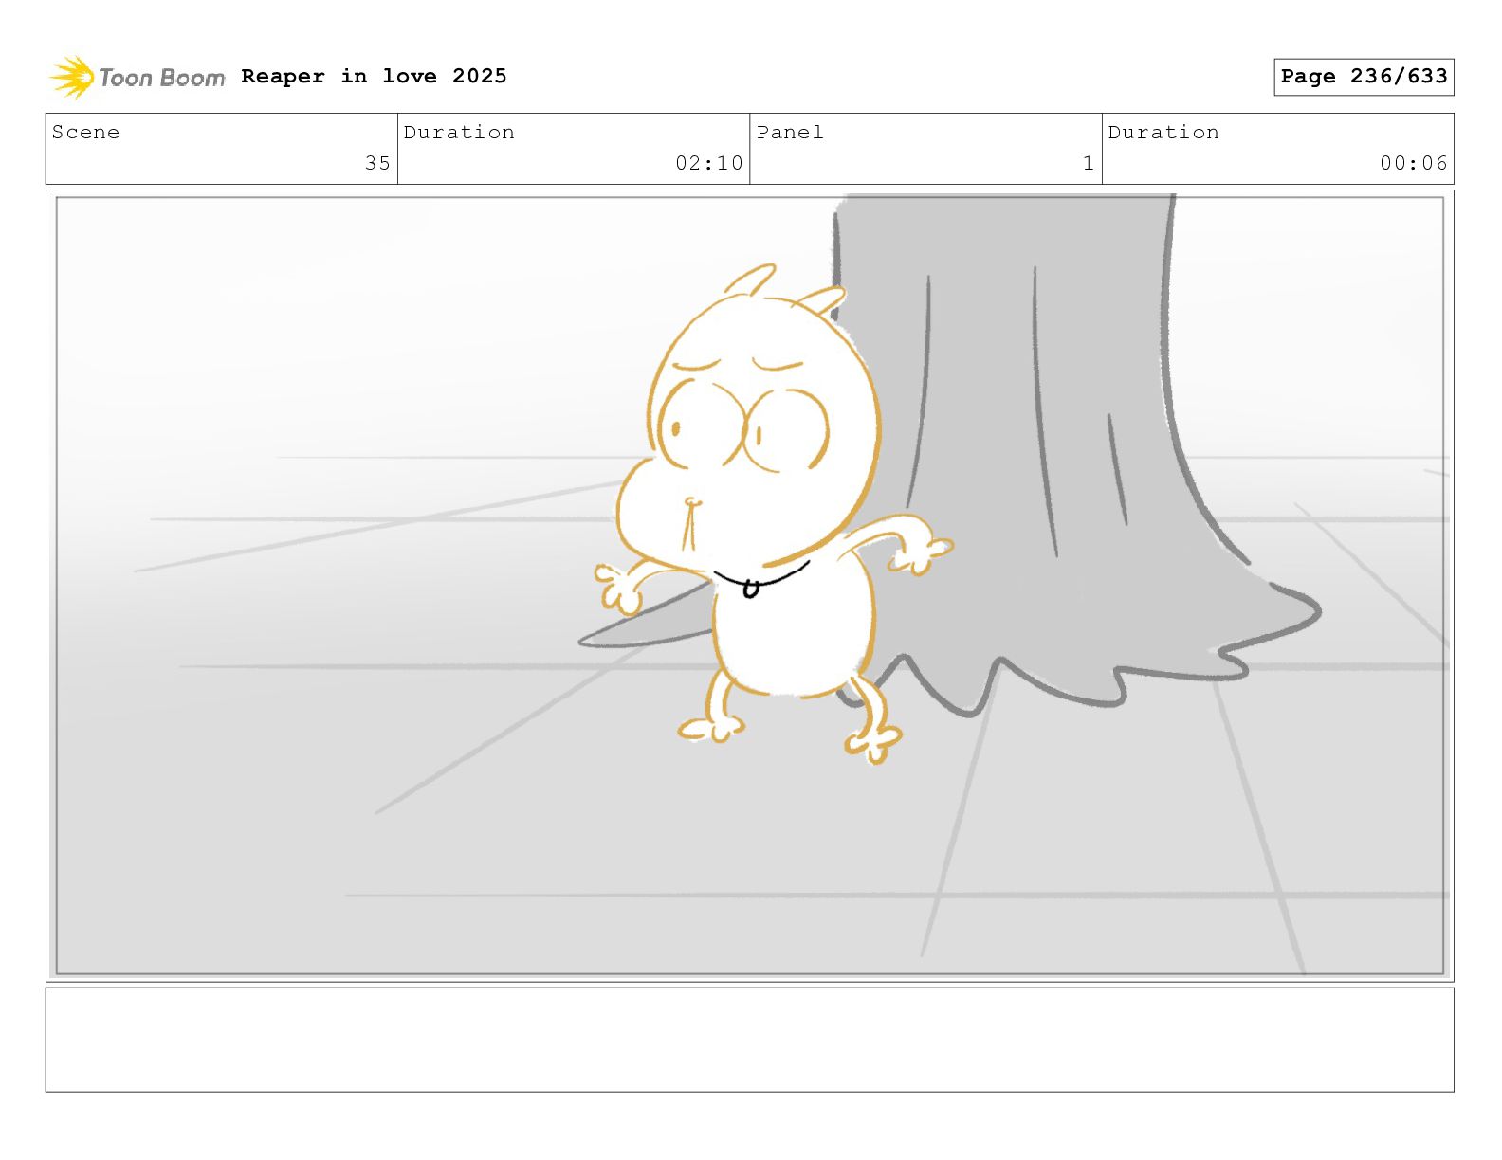Click the 'Panel' label
Viewport: 1502px width, 1160px height.
(x=790, y=133)
